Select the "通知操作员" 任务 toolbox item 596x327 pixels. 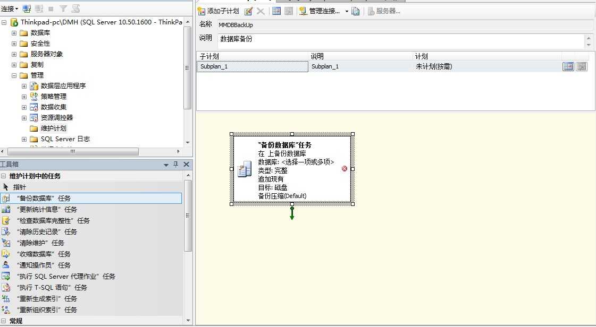pos(91,265)
